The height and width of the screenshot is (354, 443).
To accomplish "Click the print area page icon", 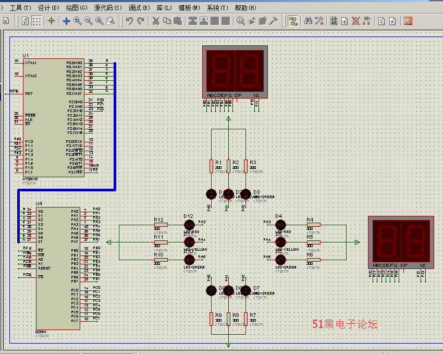I will [x=6, y=21].
